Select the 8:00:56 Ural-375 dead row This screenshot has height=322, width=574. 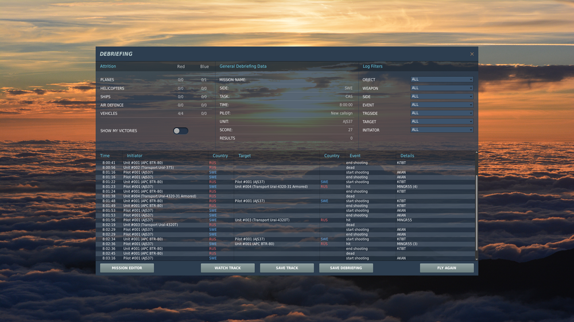(x=286, y=167)
